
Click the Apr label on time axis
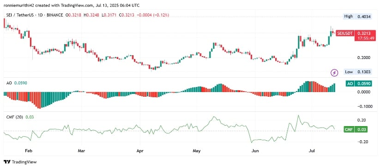point(140,151)
